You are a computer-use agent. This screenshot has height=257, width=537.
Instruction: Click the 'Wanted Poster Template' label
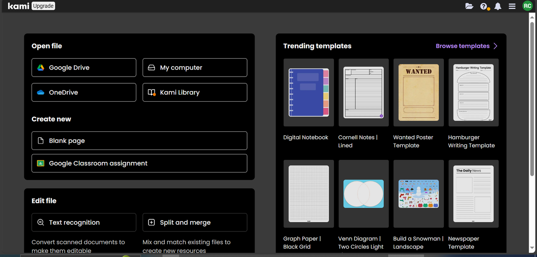coord(413,141)
